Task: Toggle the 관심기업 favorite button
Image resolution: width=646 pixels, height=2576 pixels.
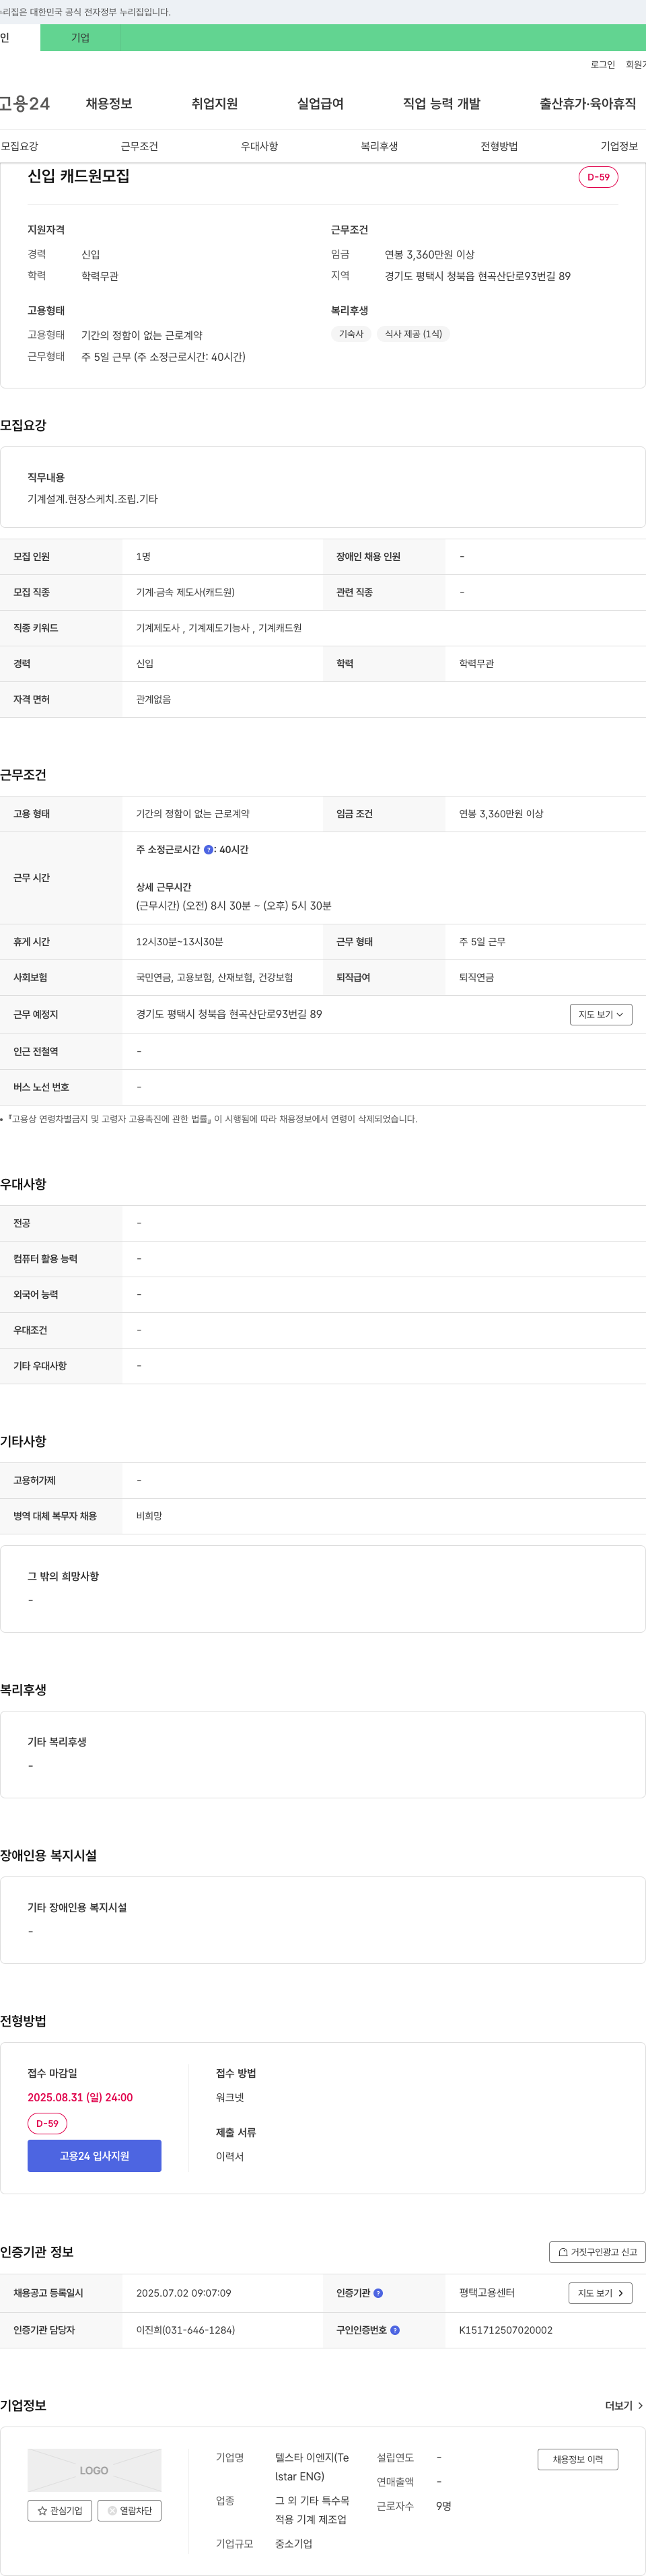Action: (60, 2510)
